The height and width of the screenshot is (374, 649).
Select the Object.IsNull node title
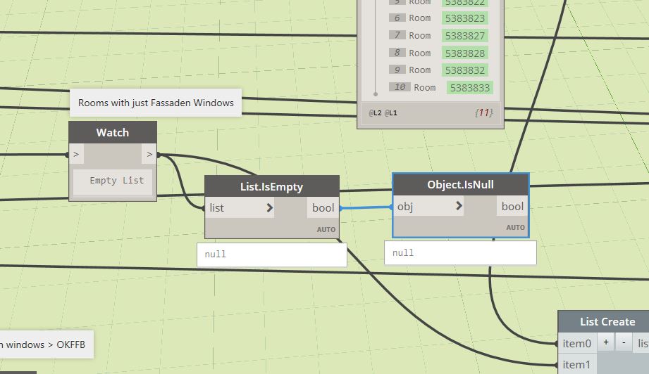(460, 184)
